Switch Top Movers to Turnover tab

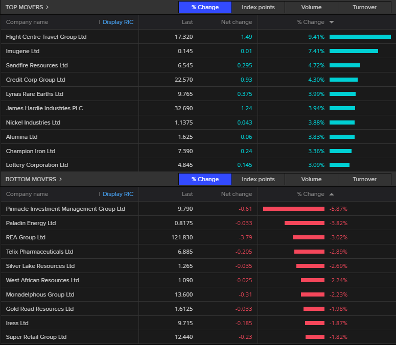point(364,7)
